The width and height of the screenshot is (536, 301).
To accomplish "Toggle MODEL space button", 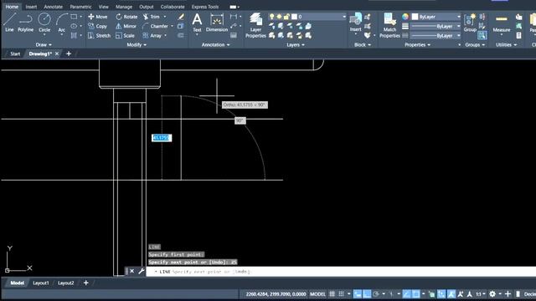I will coord(317,293).
